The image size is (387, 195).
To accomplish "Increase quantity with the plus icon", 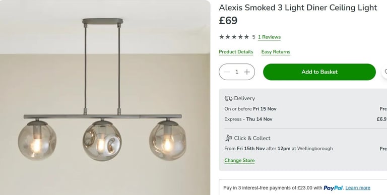I will point(247,72).
